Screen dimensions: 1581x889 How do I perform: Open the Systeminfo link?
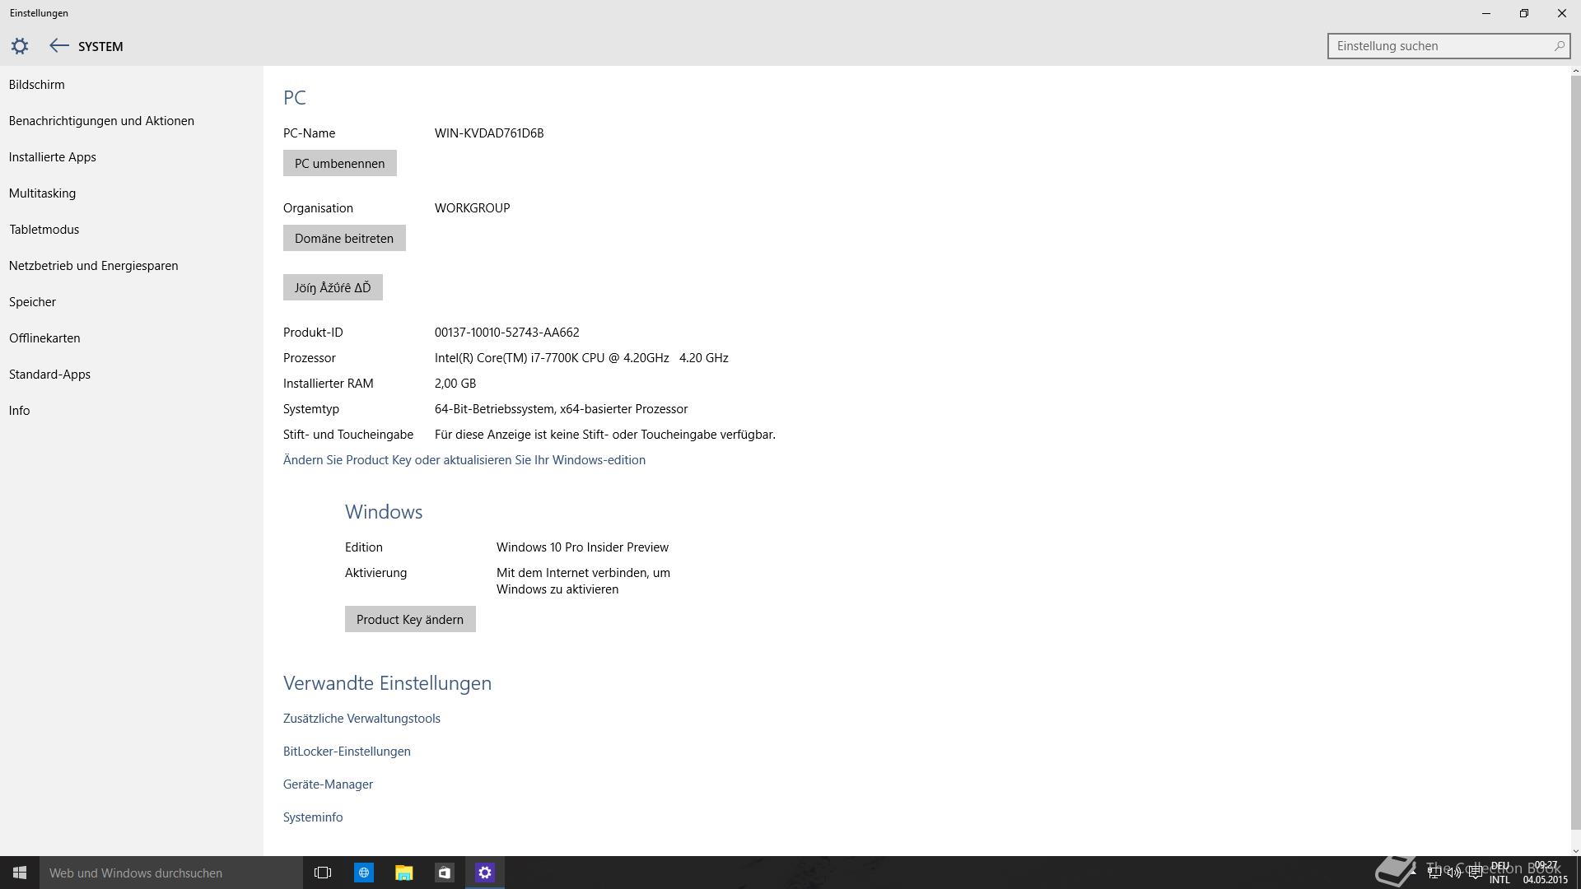[313, 817]
